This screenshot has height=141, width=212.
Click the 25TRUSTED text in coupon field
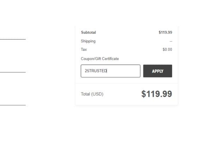[96, 71]
